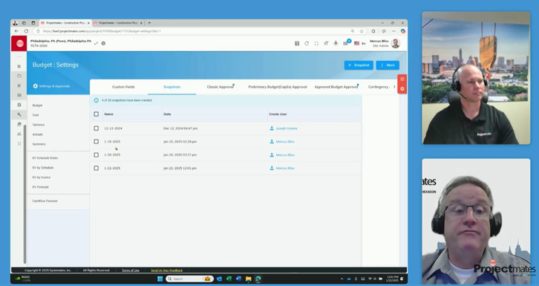The image size is (539, 286).
Task: Click the left rail vertical scrollbar
Action: point(25,194)
